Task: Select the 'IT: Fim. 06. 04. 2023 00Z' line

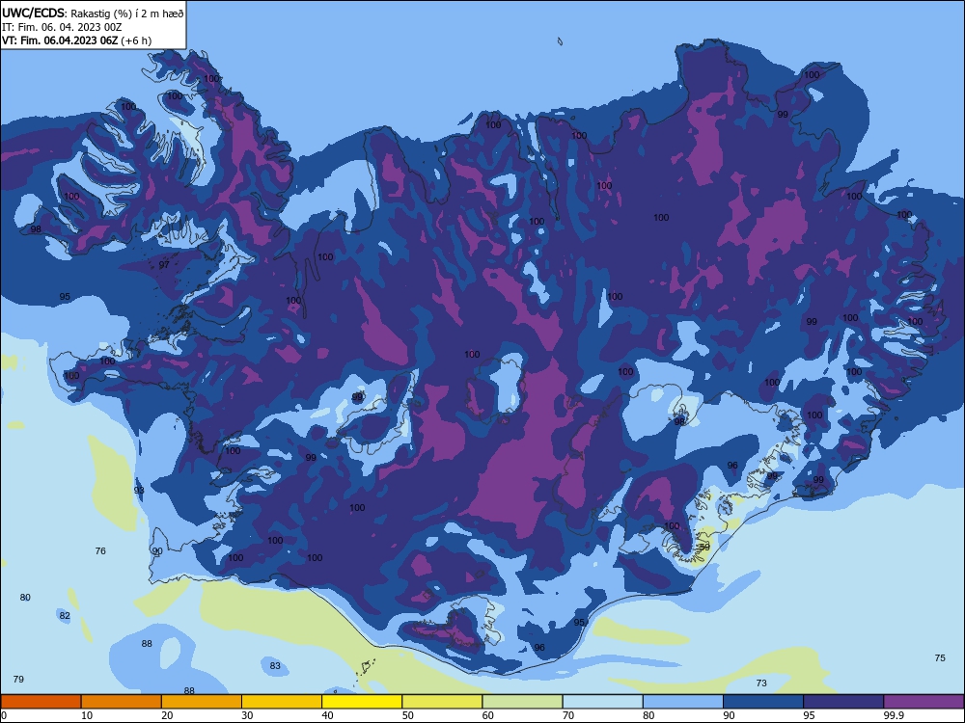Action: (x=62, y=27)
